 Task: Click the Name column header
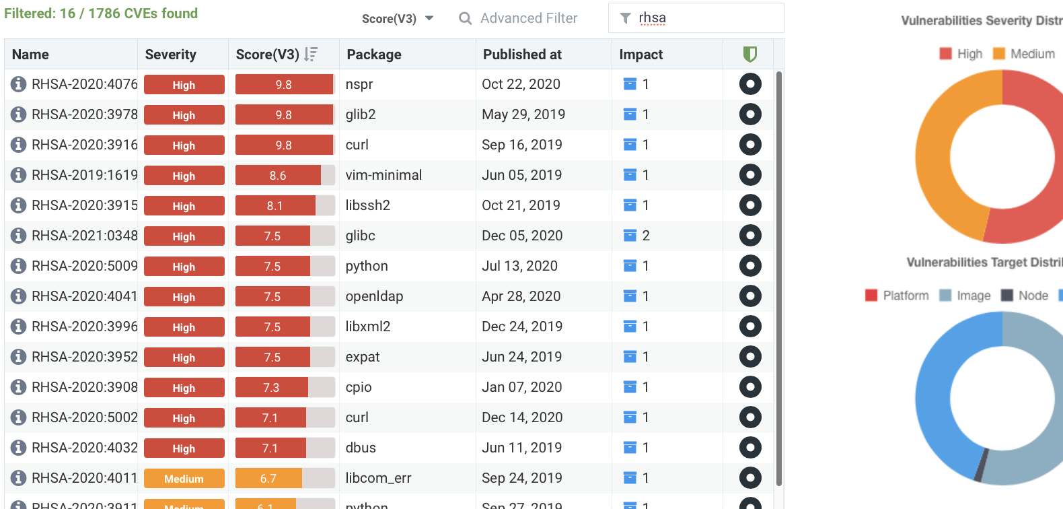[30, 55]
